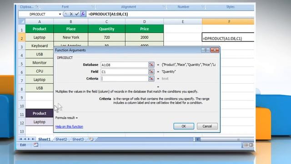
Task: Click the dark Product criteria cell in row 11
Action: 40,113
